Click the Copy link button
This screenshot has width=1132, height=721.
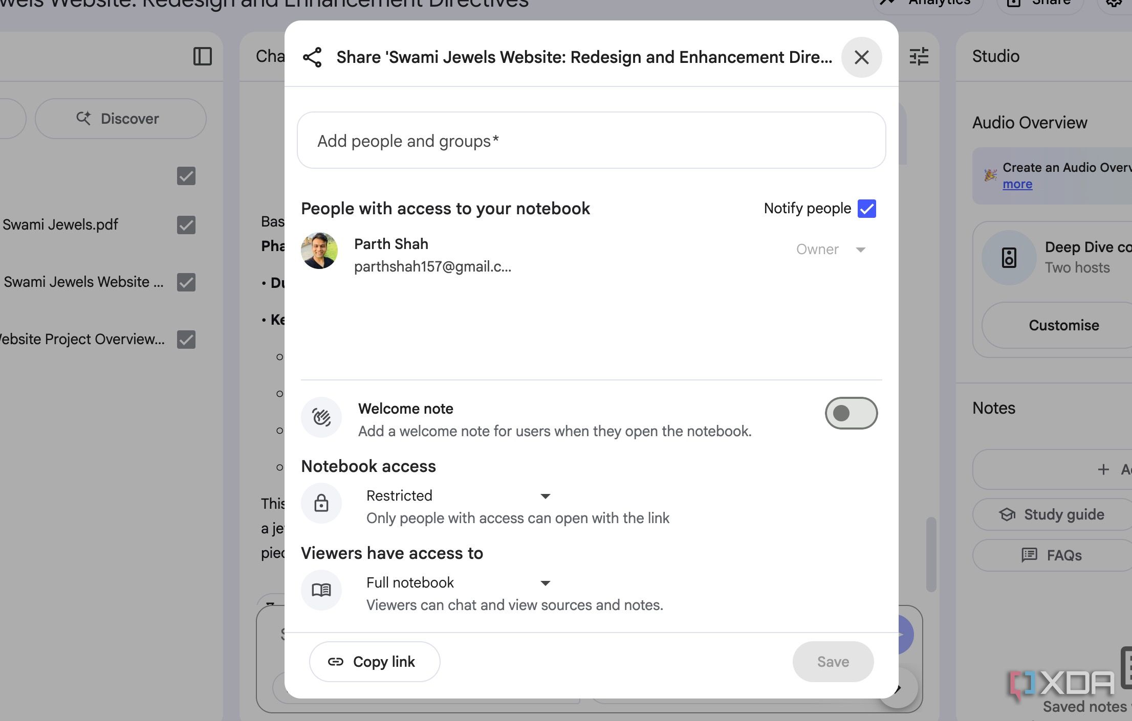(375, 662)
